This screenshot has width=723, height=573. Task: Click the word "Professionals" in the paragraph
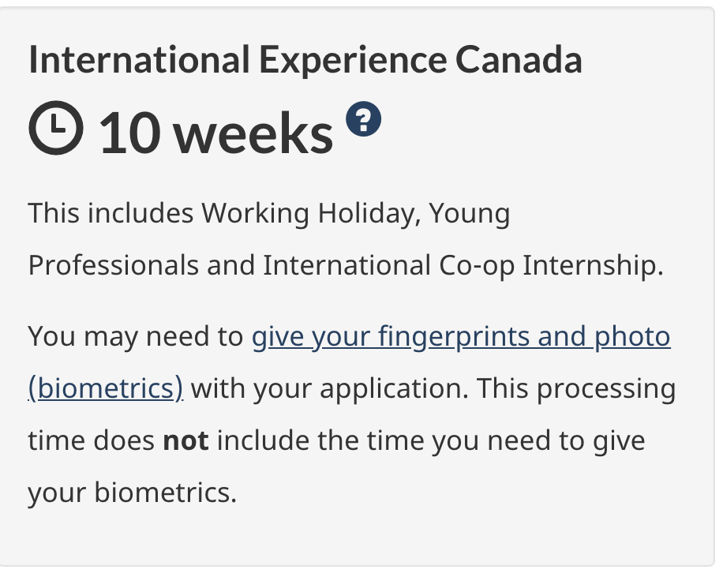[x=114, y=265]
